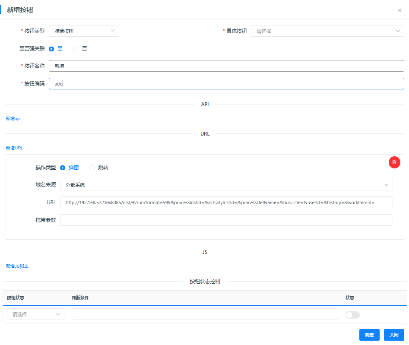The width and height of the screenshot is (409, 345).
Task: Click the 新增api link
Action: point(13,119)
